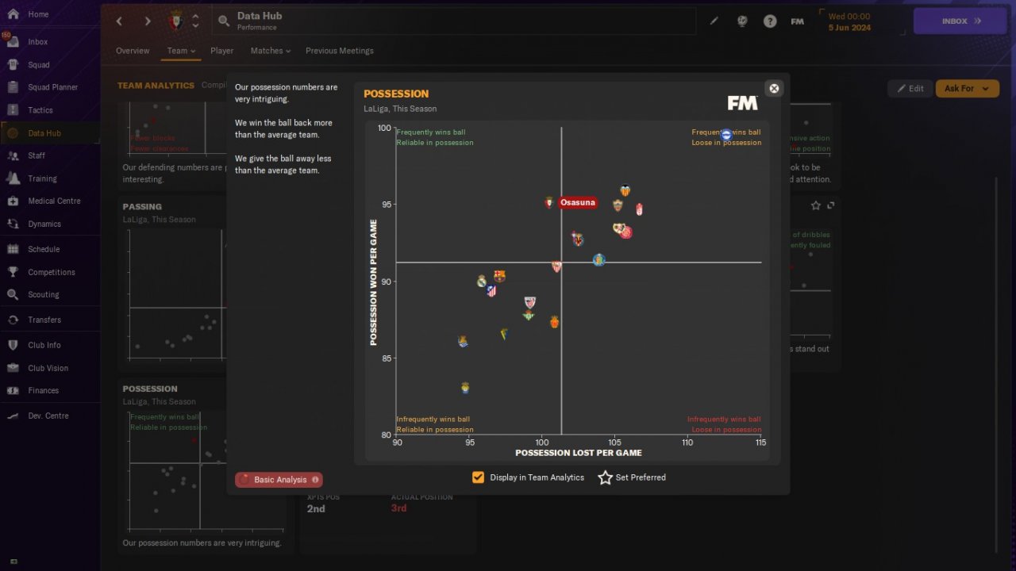Screen dimensions: 1016x571
Task: Open the Medical Centre sidebar icon
Action: (13, 201)
